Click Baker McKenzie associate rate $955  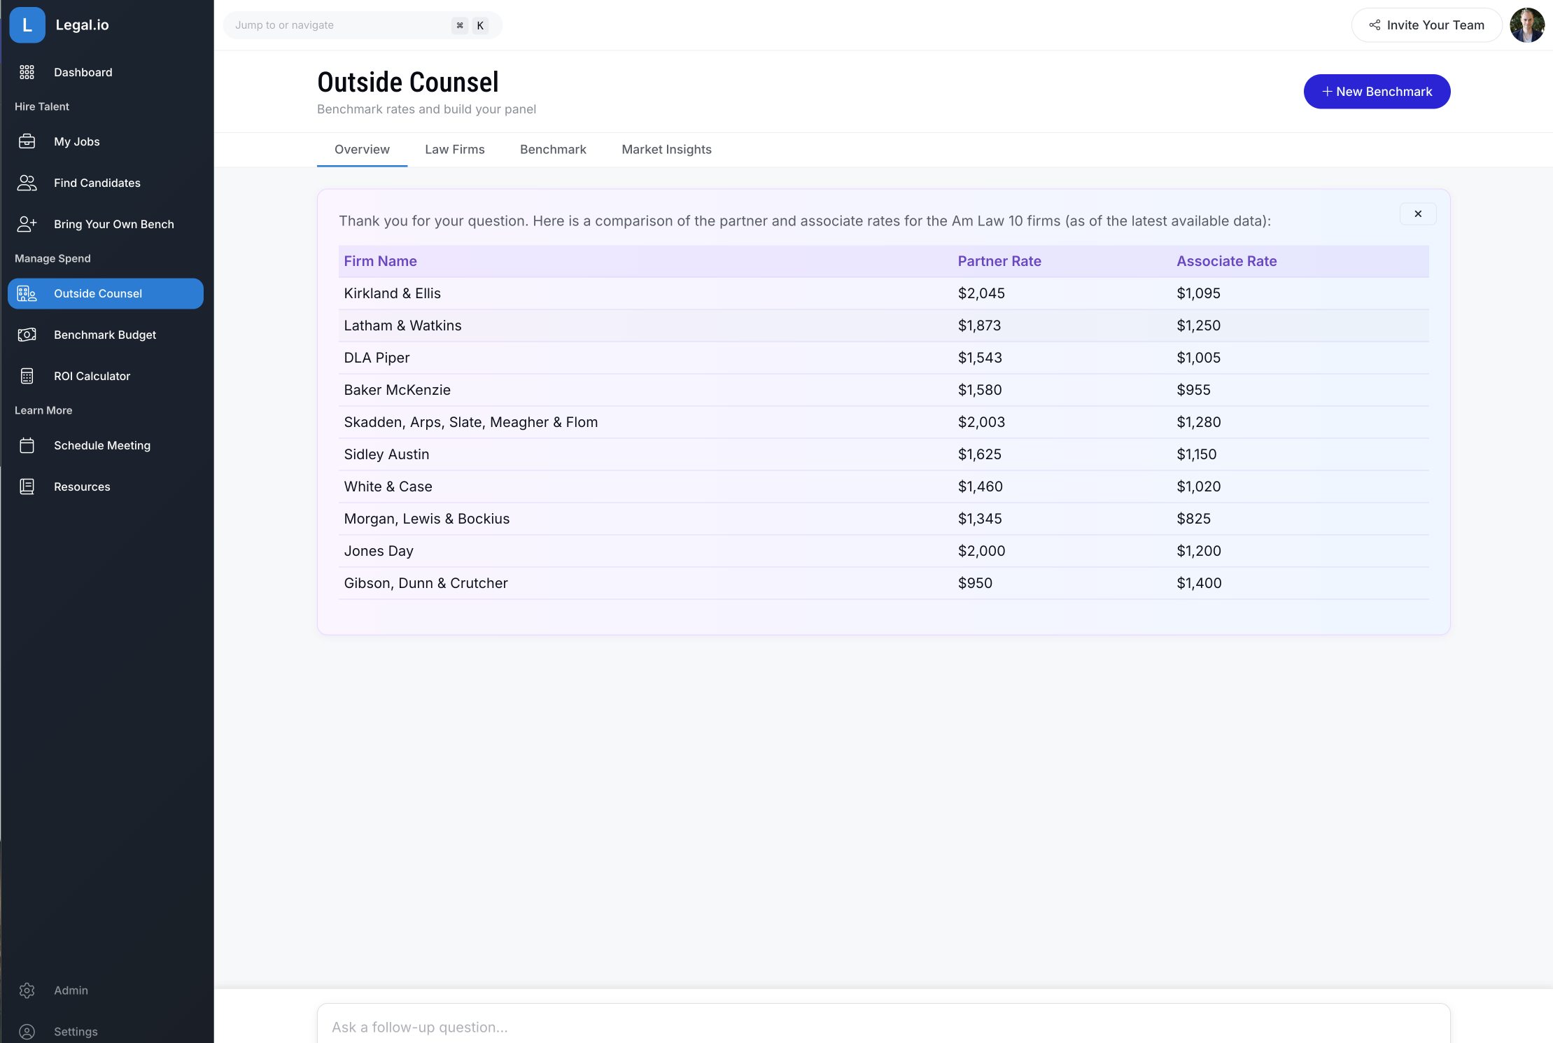tap(1193, 390)
